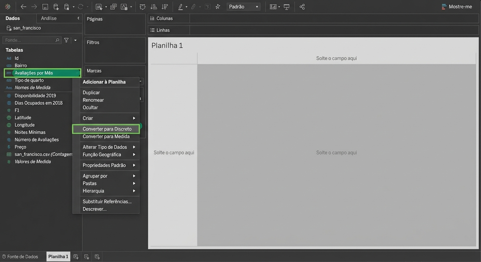The width and height of the screenshot is (481, 262).
Task: Click the undo back arrow
Action: pyautogui.click(x=23, y=7)
